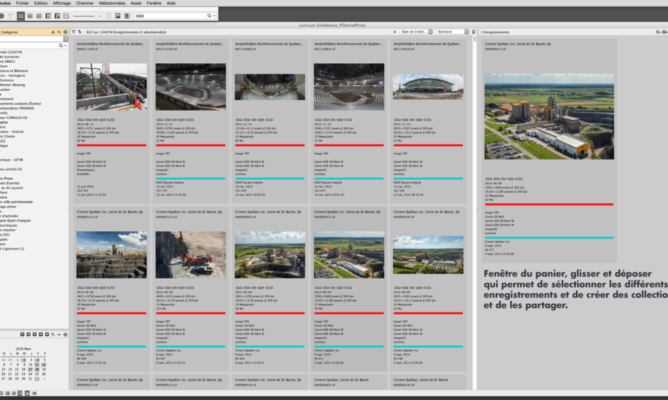
Task: Toggle the sort direction icon
Action: 395,32
